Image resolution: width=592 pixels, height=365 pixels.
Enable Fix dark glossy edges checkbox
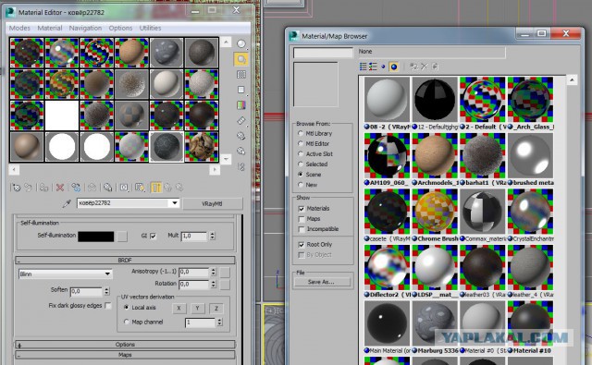tap(107, 306)
